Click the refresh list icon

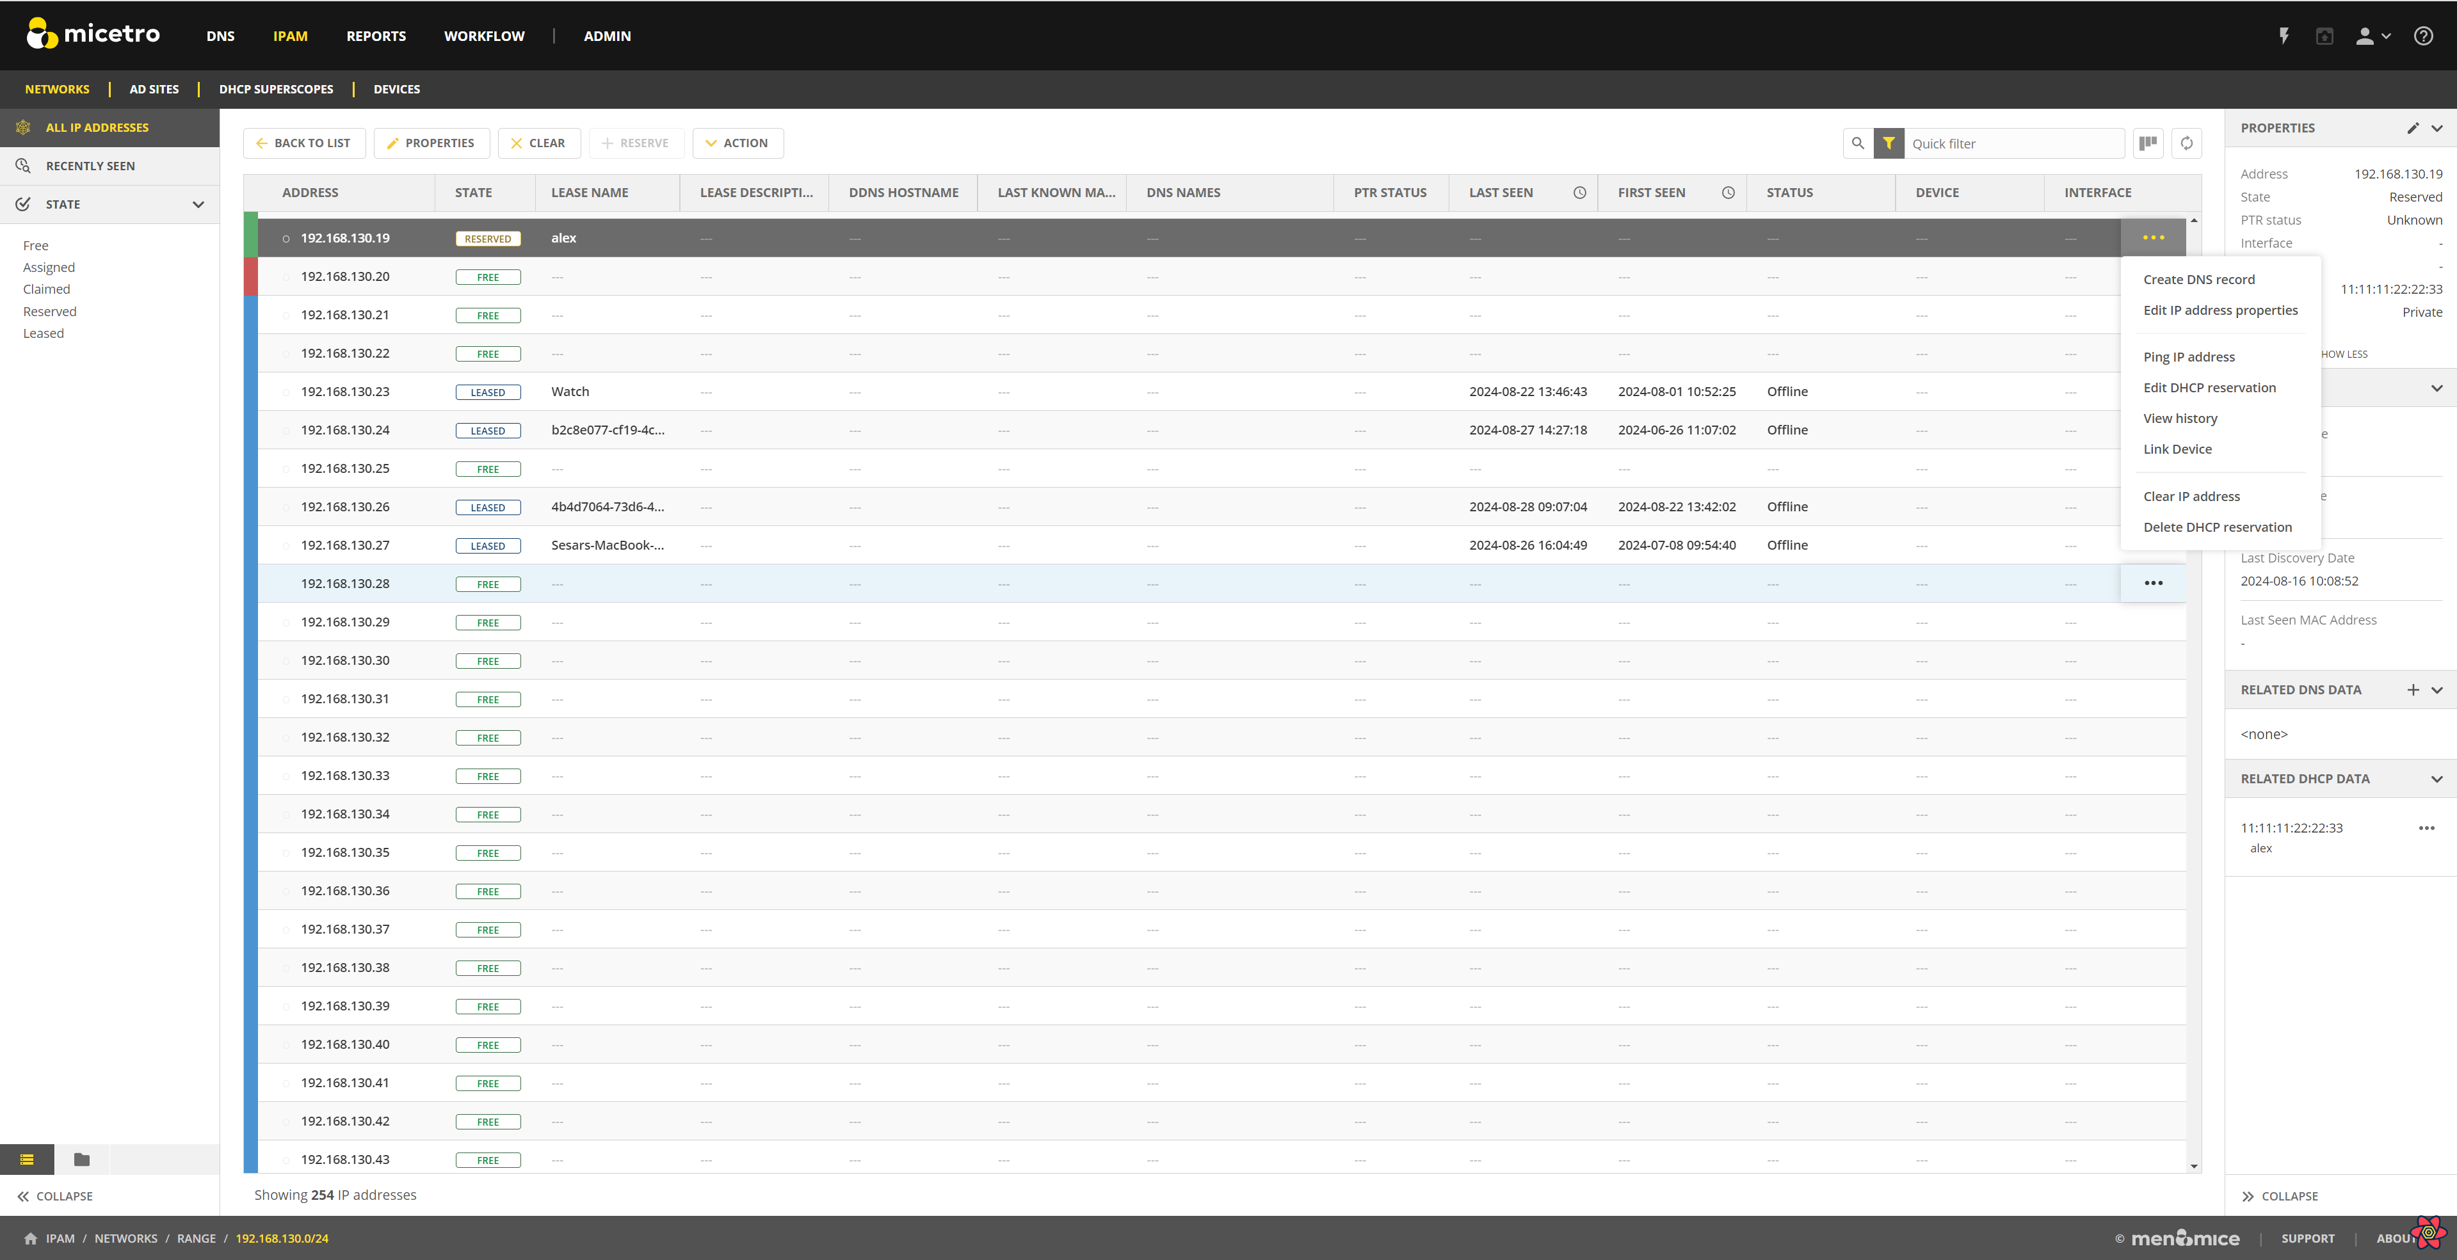coord(2186,143)
